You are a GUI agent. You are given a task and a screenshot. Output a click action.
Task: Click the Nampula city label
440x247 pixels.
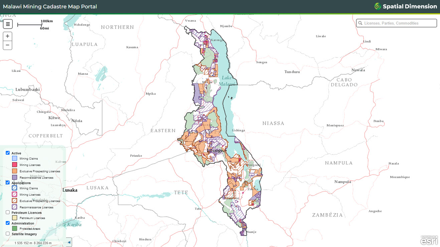[343, 182]
